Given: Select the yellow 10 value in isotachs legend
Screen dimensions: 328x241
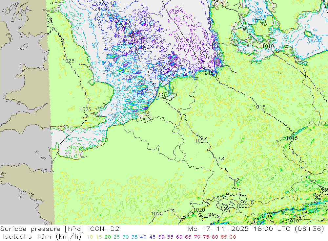Looking at the screenshot, I should [x=90, y=237].
